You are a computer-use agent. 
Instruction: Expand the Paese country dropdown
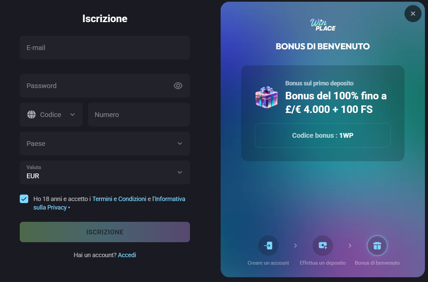(105, 144)
